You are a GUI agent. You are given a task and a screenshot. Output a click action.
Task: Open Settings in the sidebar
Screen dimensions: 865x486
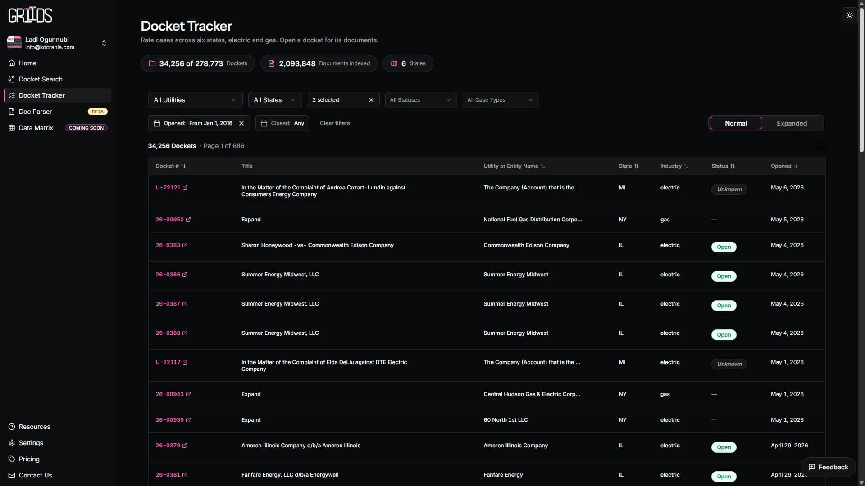coord(57,443)
